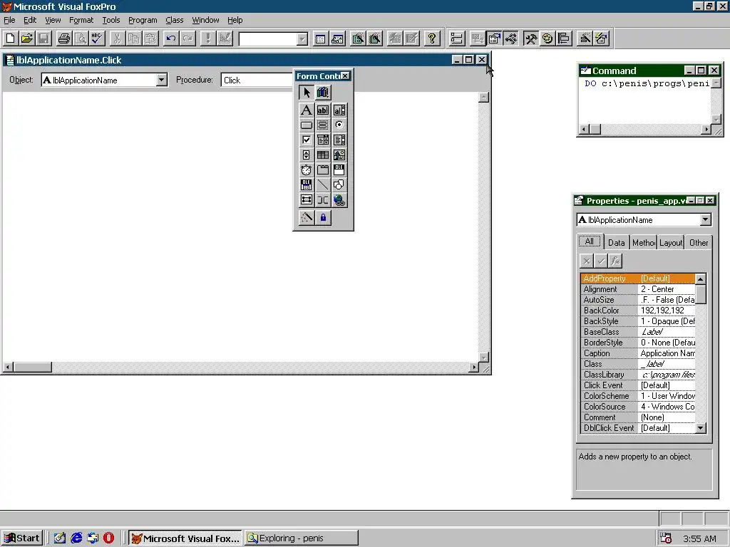Open the Program menu

pyautogui.click(x=143, y=20)
